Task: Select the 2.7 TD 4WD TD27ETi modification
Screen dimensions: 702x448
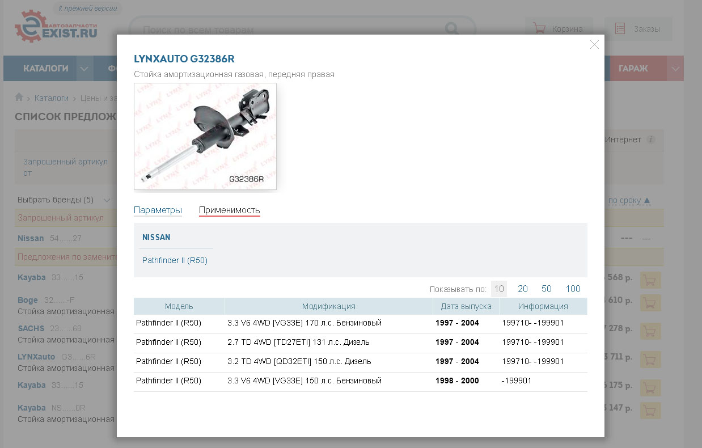Action: (x=298, y=343)
